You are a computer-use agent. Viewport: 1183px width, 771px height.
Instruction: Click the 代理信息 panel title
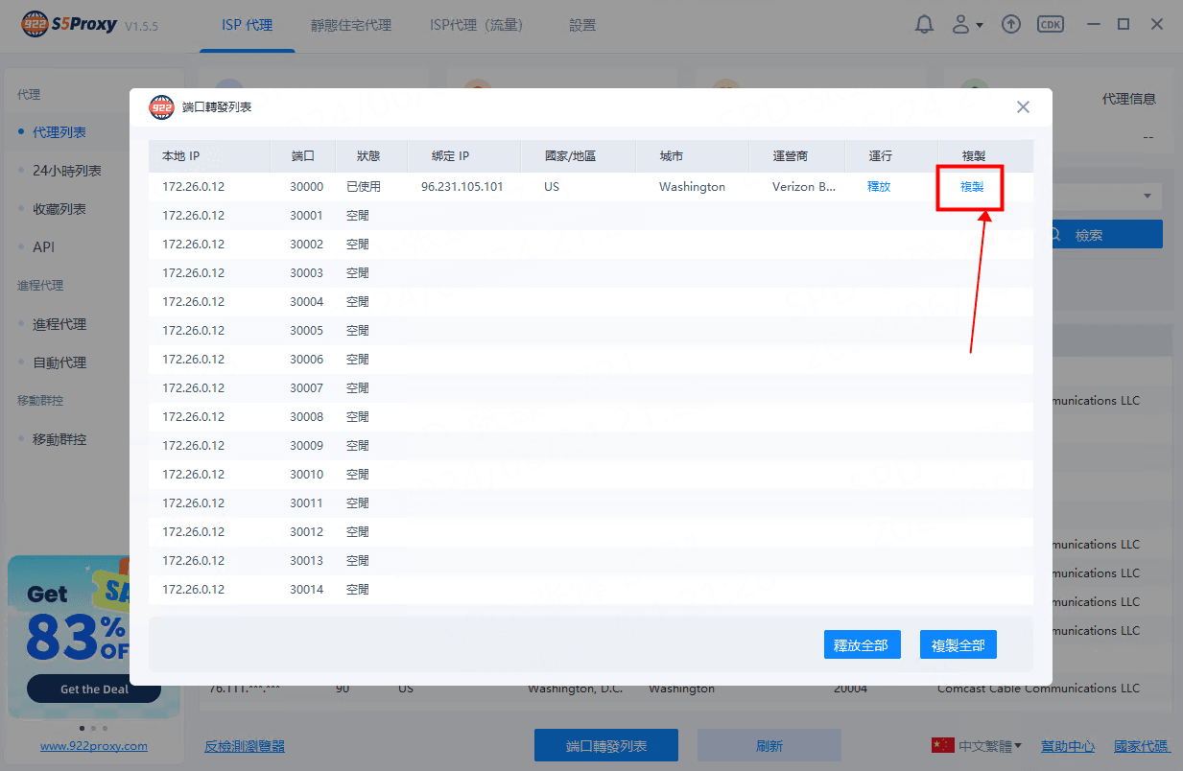click(x=1129, y=99)
